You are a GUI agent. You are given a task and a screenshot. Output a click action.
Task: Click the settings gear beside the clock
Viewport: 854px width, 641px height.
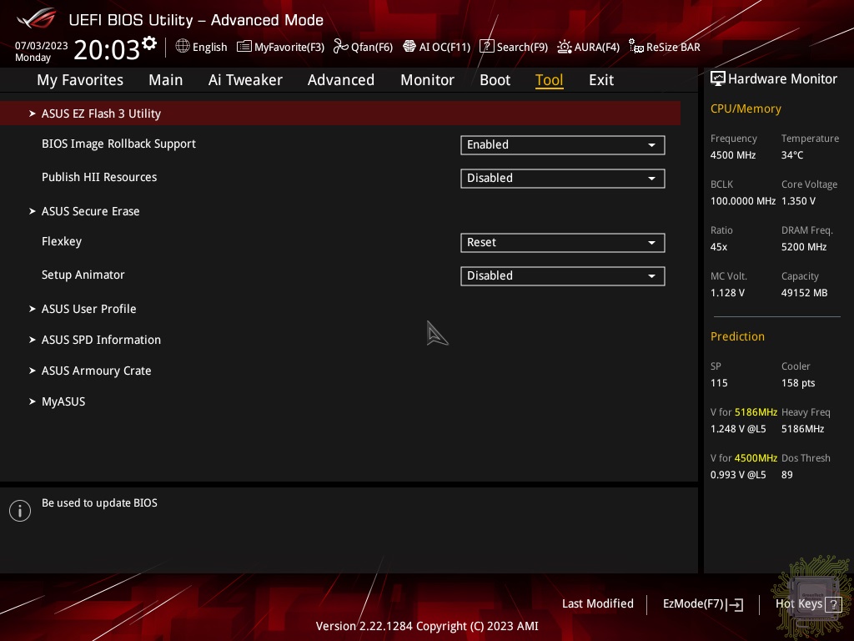coord(149,43)
